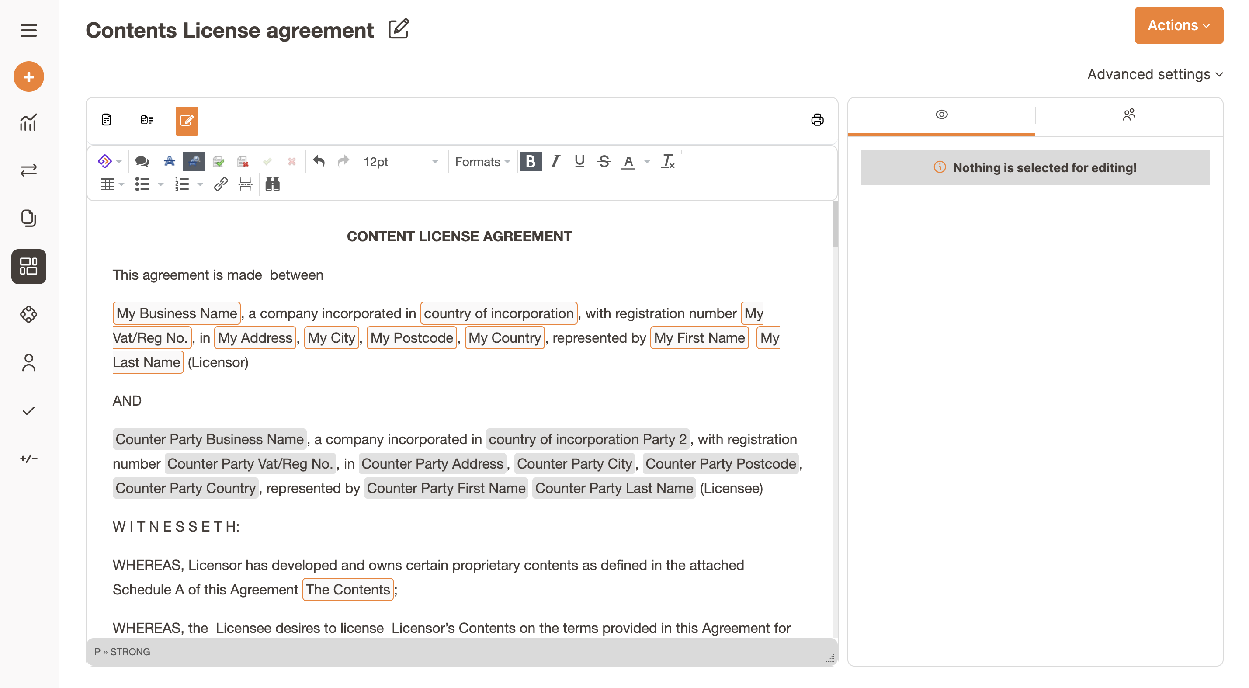Print the document using printer icon
This screenshot has height=688, width=1249.
(817, 120)
